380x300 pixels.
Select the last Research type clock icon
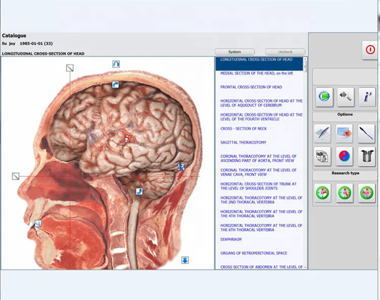point(366,193)
